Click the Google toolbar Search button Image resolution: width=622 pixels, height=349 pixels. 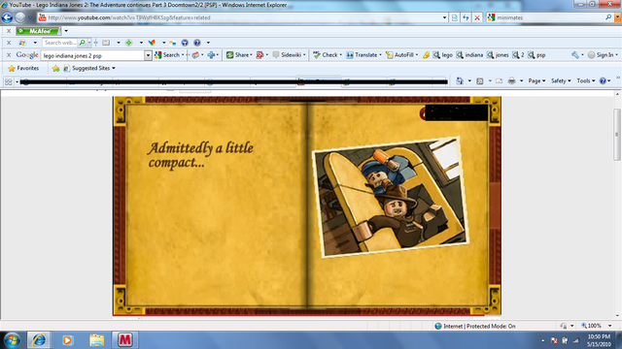click(x=168, y=55)
